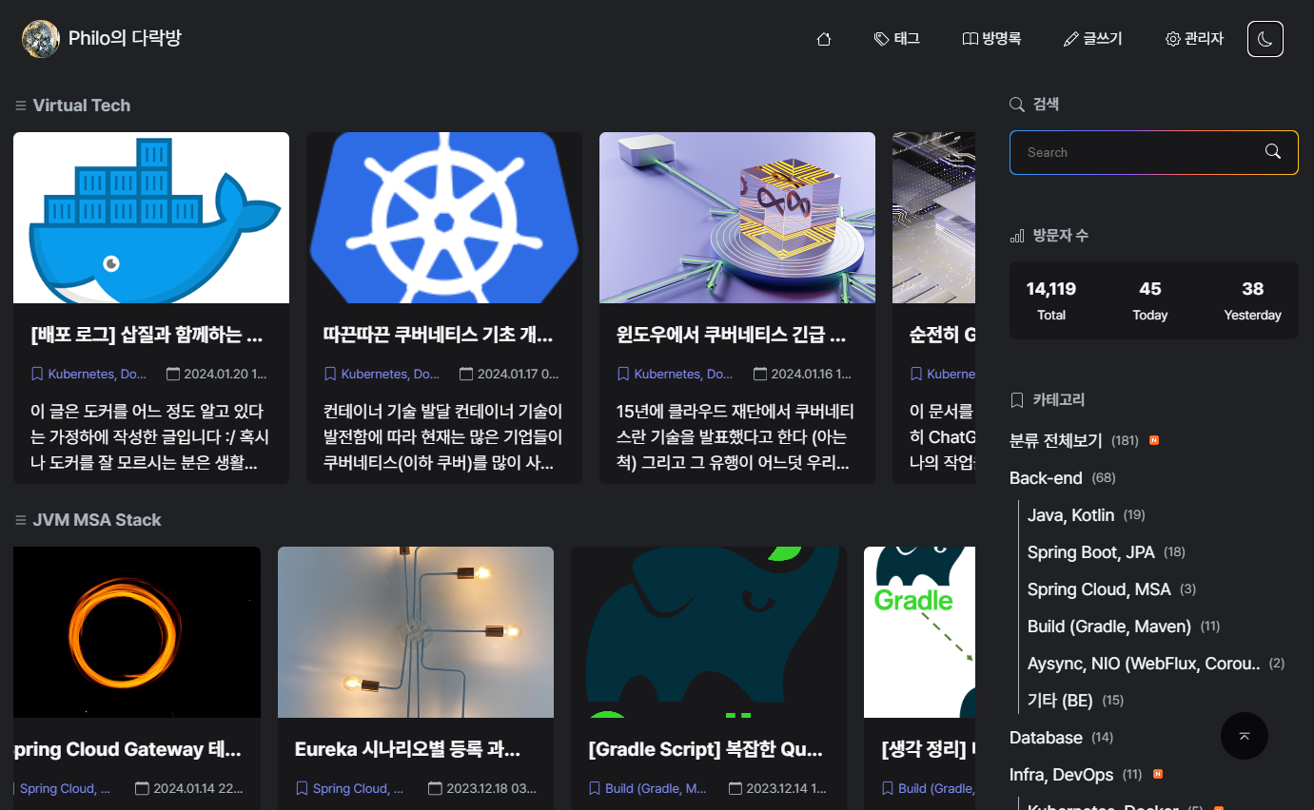
Task: Select Database category
Action: [x=1047, y=738]
